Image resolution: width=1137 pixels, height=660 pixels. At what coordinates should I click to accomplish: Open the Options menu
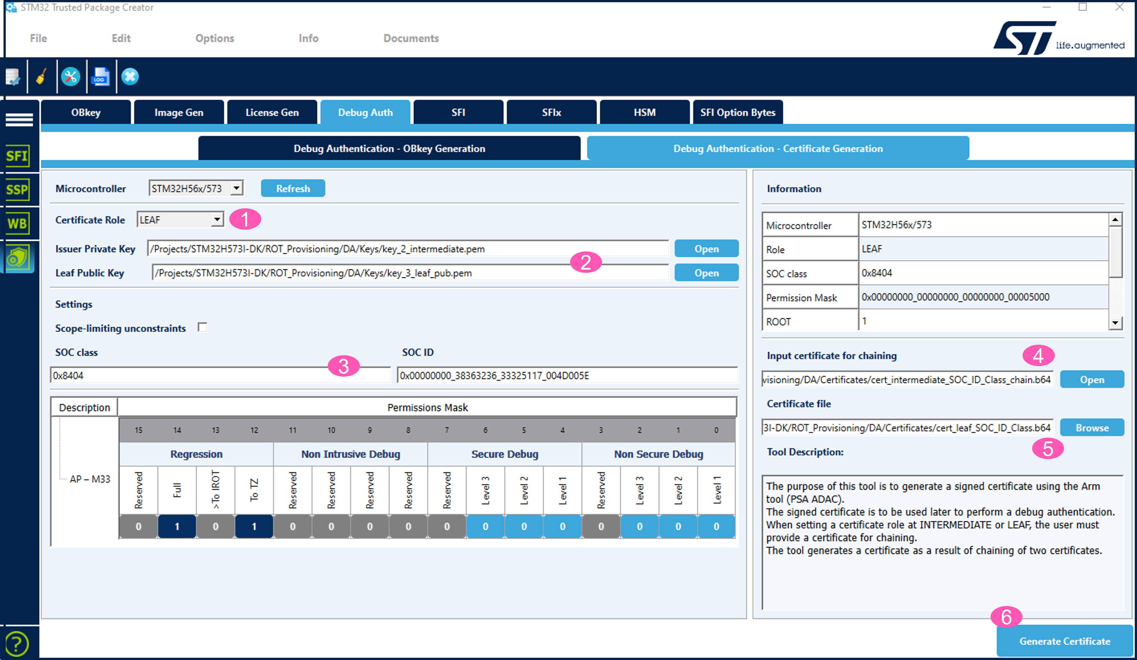click(x=215, y=38)
